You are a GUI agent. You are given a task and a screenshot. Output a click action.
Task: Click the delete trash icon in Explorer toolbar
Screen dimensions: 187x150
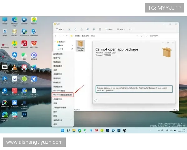pos(100,29)
